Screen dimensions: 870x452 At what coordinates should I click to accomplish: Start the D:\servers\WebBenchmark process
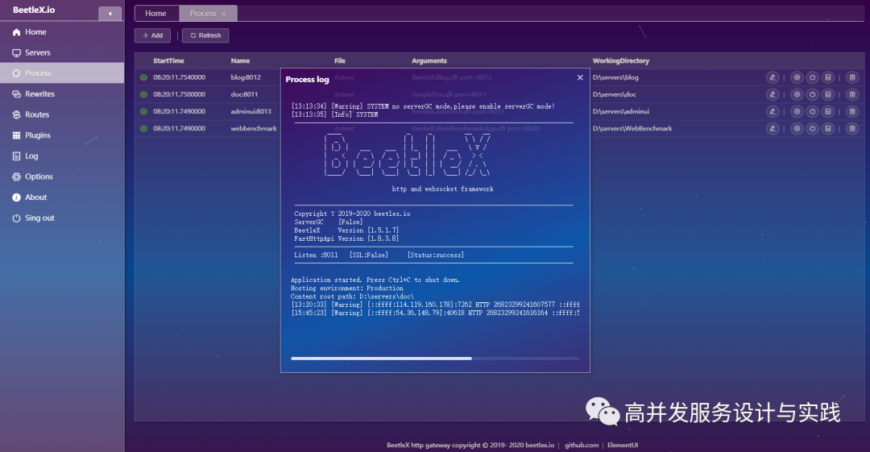click(797, 128)
